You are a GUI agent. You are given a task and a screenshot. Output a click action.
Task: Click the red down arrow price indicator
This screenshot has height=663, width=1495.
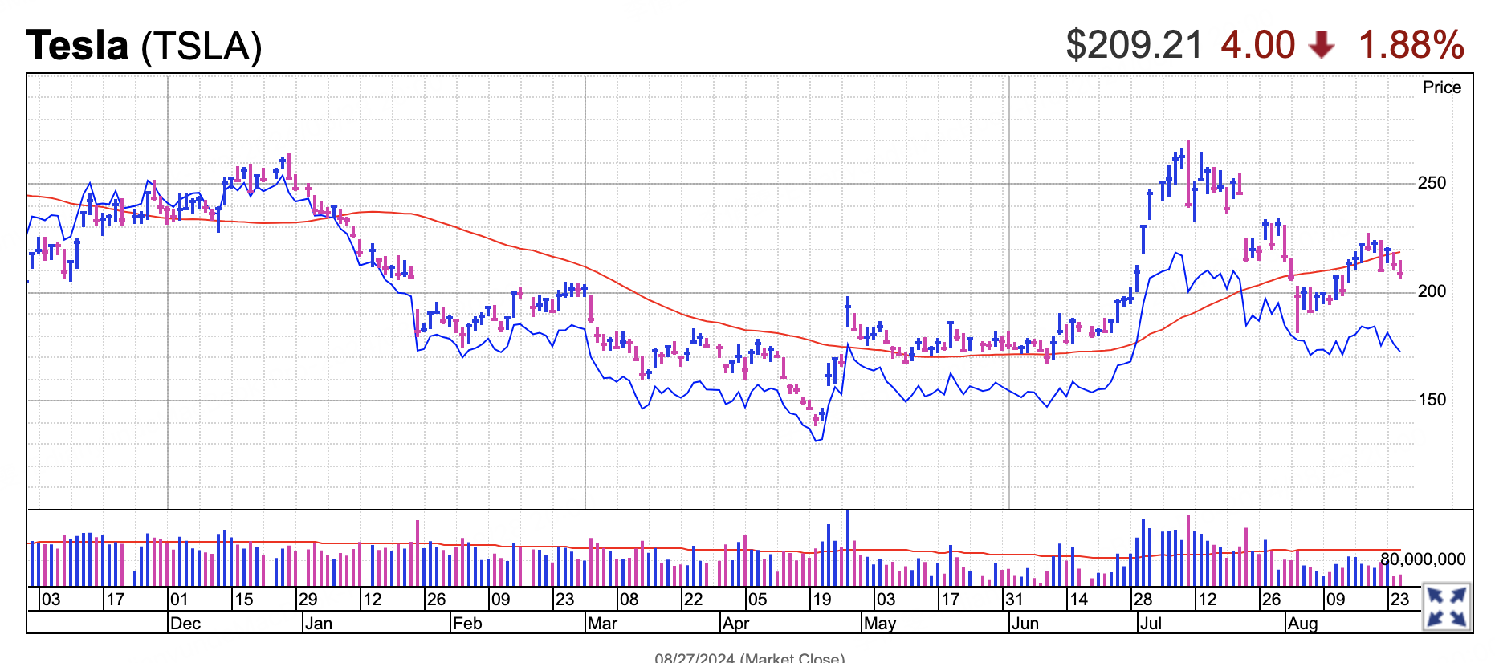[1322, 45]
